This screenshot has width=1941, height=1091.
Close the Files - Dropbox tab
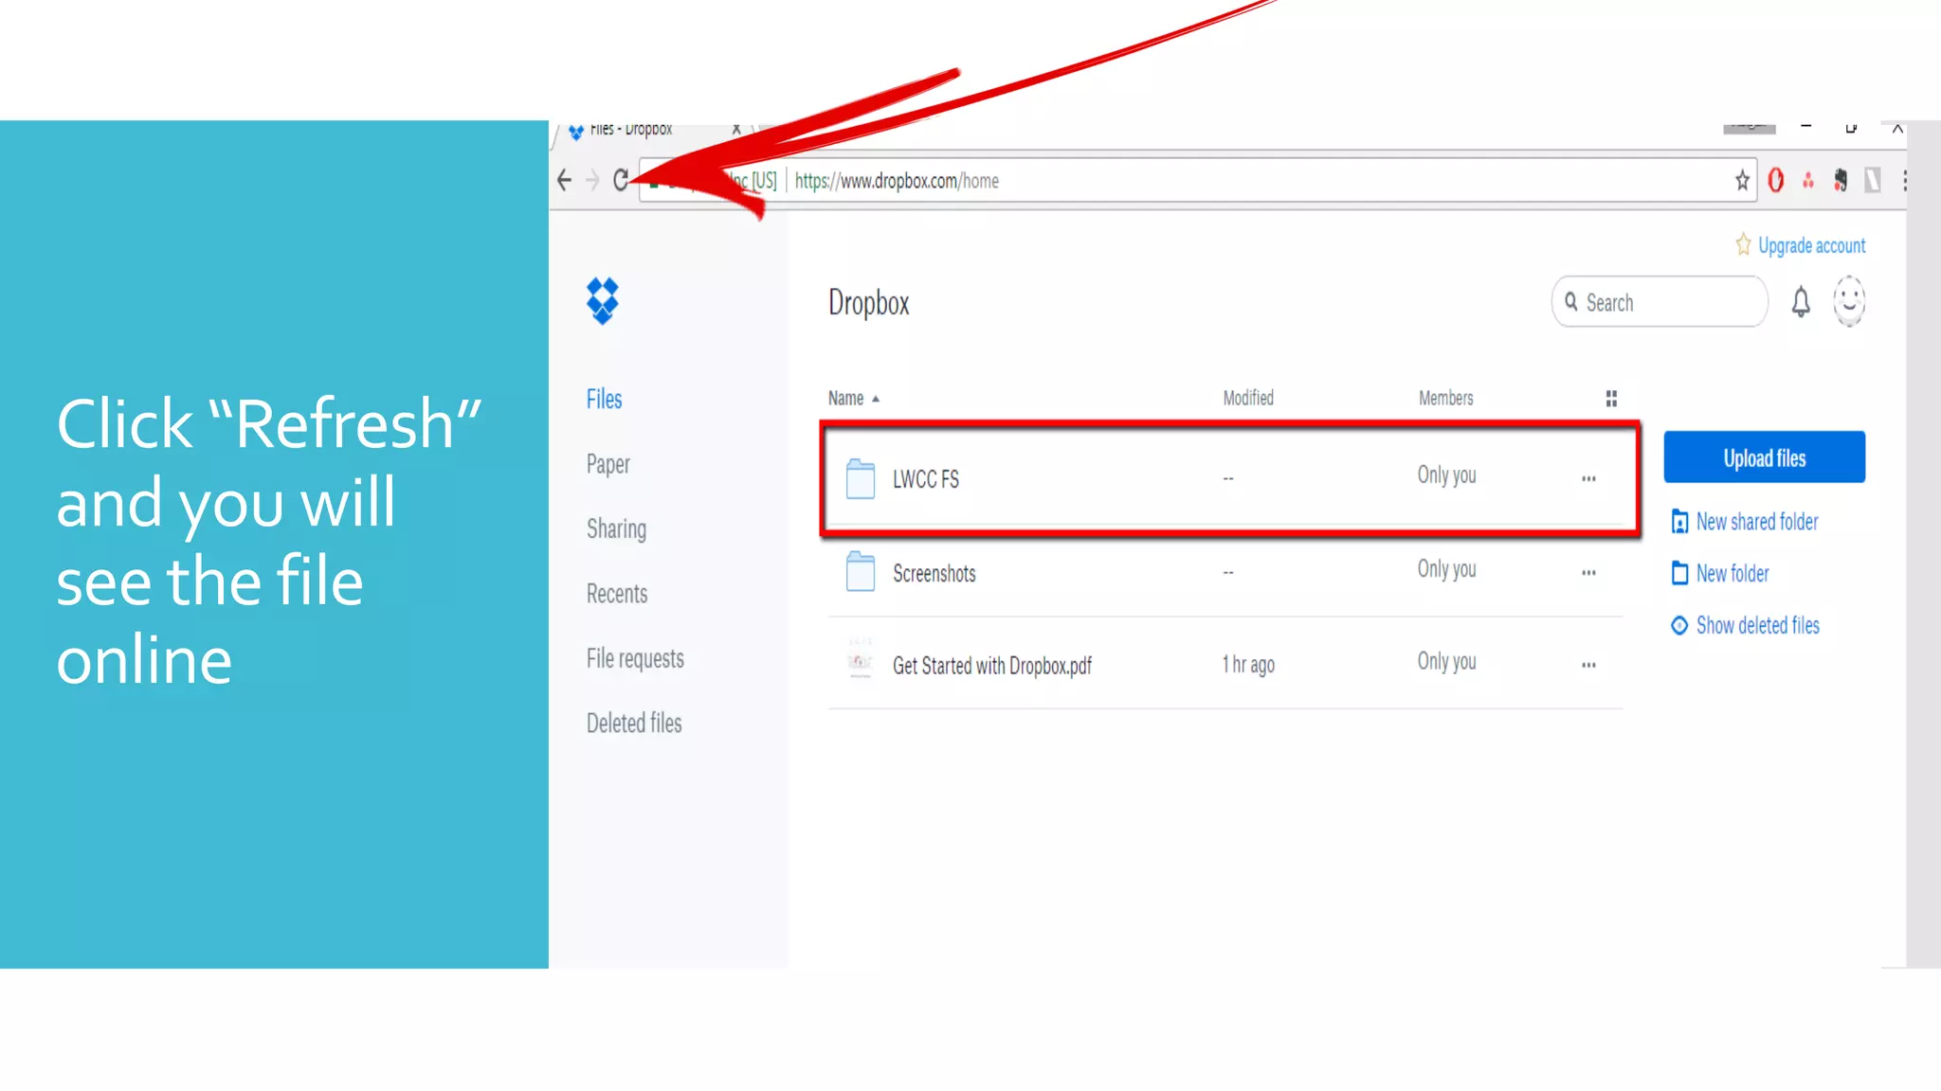736,130
